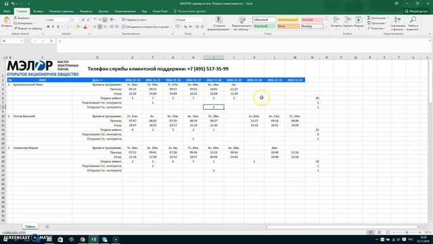
Task: Expand the cell styles gallery
Action: click(326, 28)
